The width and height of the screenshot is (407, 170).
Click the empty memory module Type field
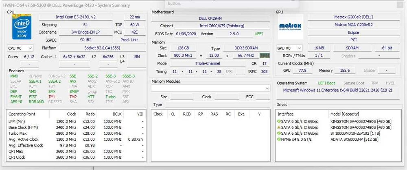click(217, 105)
